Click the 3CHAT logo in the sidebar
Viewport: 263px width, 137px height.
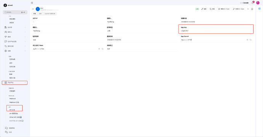coord(8,5)
